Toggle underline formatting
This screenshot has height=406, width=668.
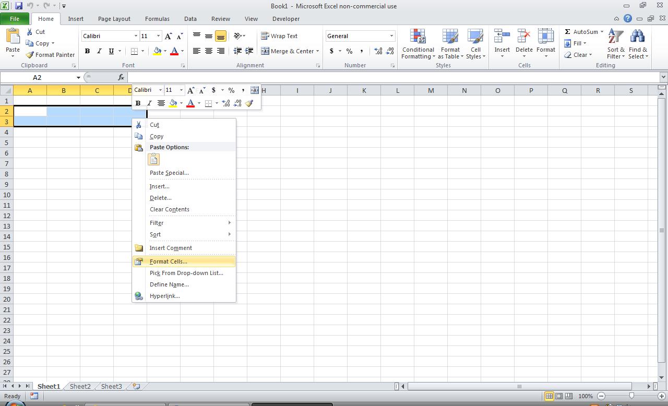110,51
